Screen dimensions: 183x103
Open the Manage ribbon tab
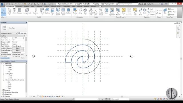[x=79, y=6]
